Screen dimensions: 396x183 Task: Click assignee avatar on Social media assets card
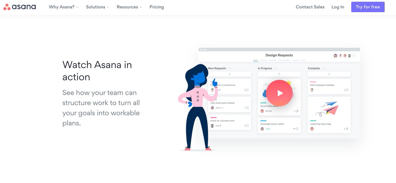(x=262, y=111)
